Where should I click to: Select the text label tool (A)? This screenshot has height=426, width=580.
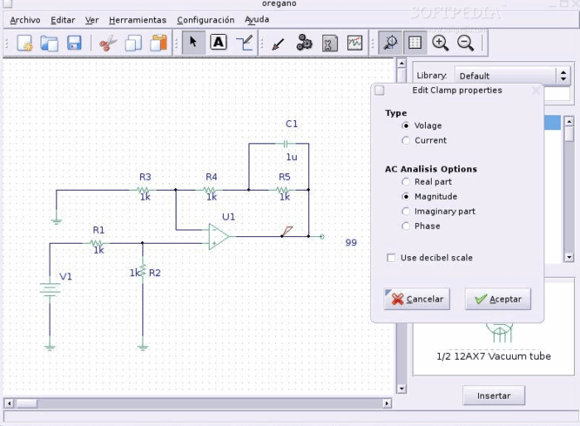219,42
